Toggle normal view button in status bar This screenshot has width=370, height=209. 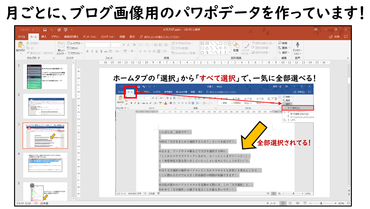click(x=283, y=203)
